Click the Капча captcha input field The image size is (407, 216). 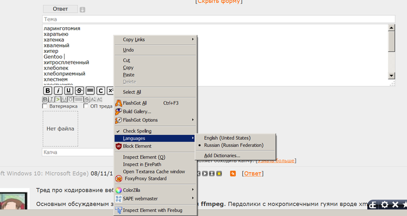click(x=78, y=152)
